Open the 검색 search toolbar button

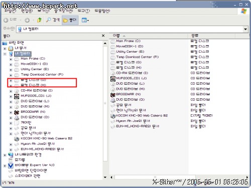coord(53,20)
